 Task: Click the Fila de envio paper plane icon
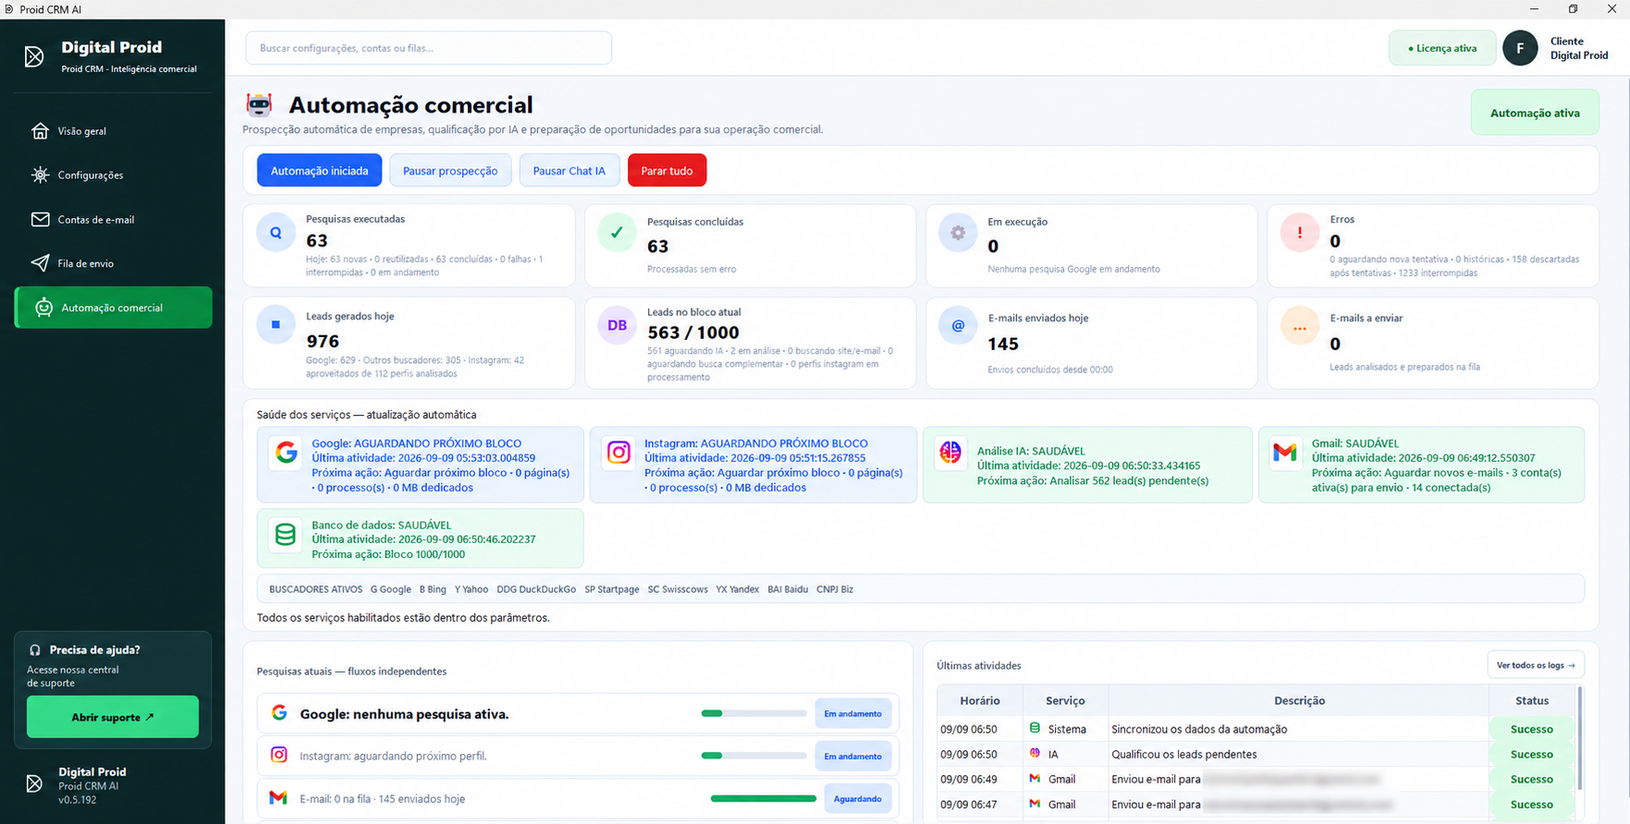pos(40,263)
